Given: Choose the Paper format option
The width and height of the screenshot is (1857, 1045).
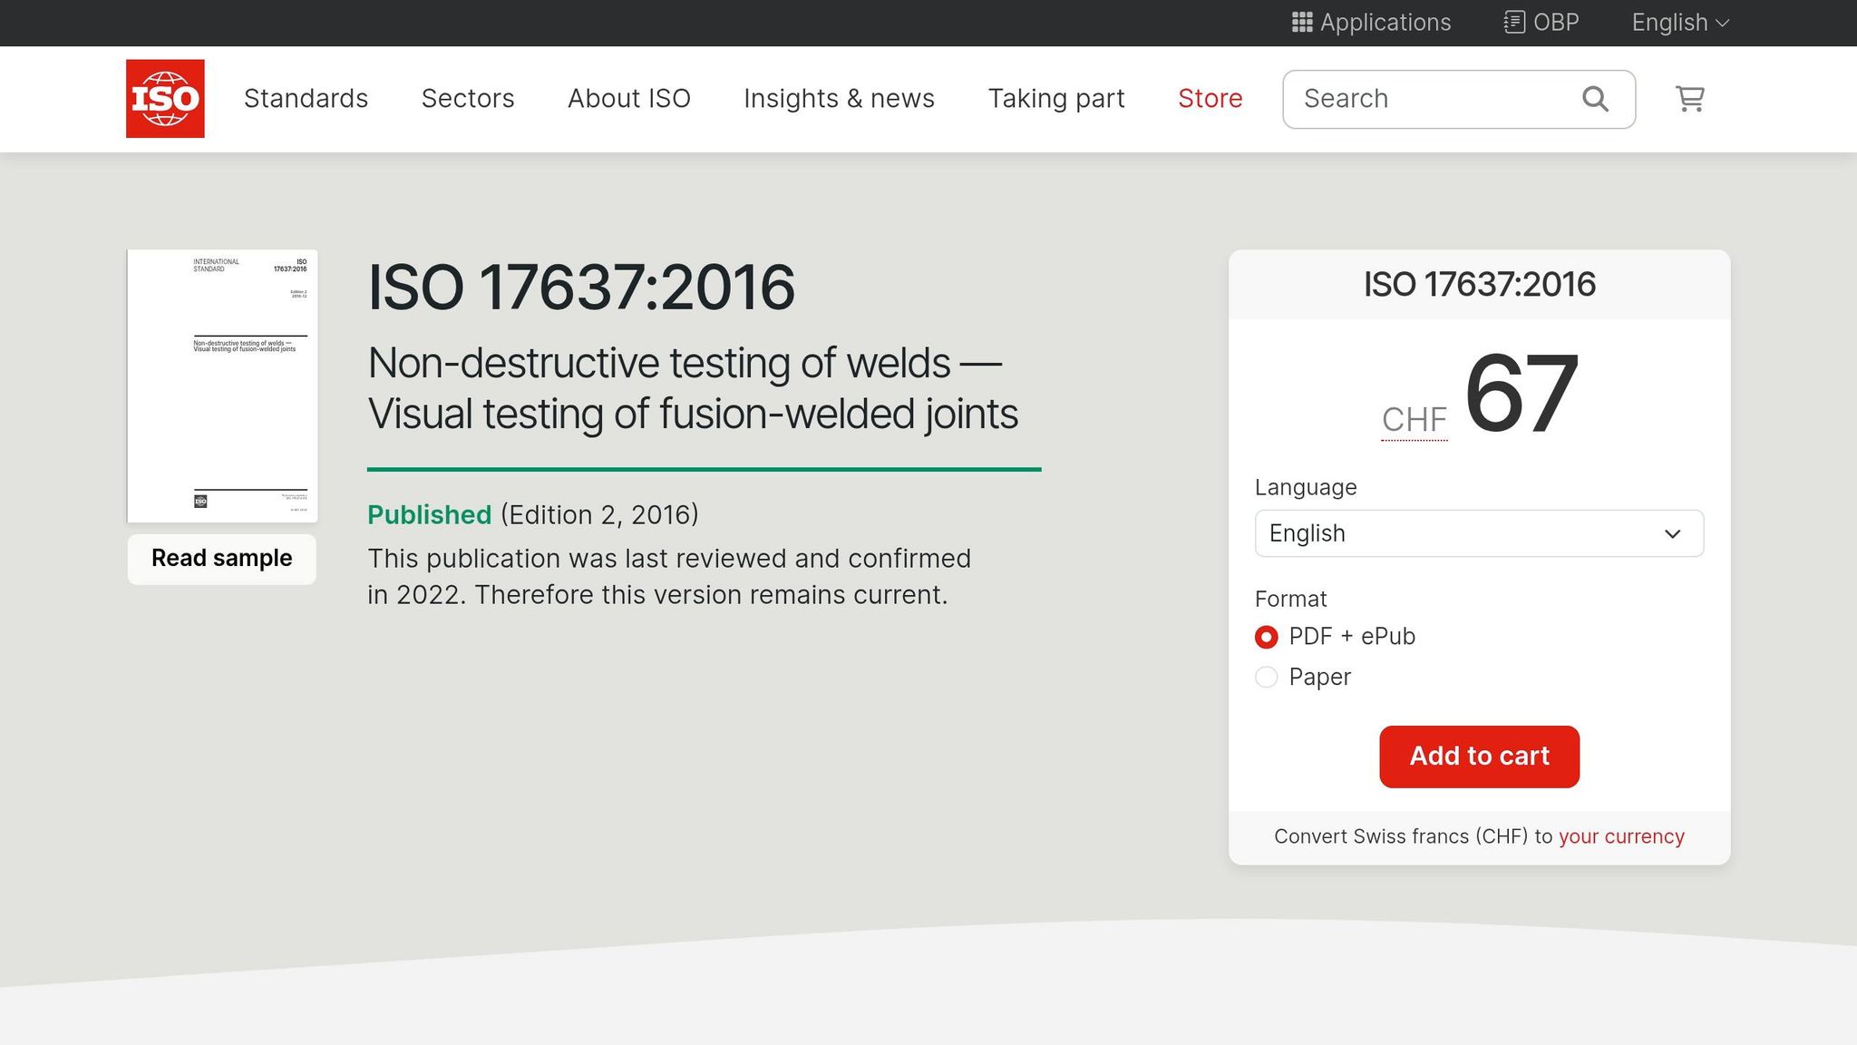Looking at the screenshot, I should click(1266, 677).
